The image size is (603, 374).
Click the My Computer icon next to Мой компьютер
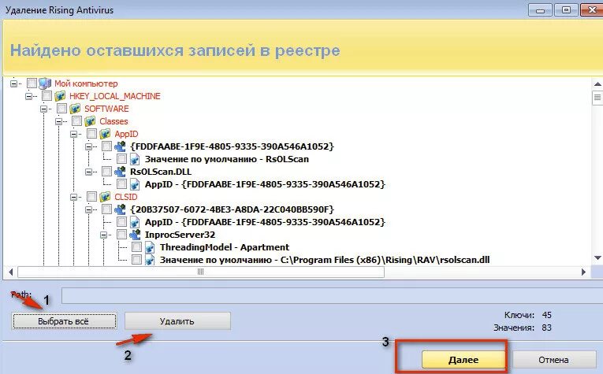(x=45, y=83)
